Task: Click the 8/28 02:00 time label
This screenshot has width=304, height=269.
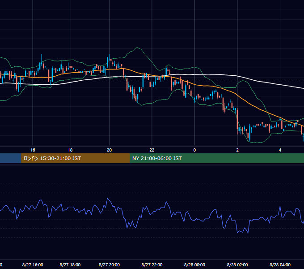Action: point(237,265)
